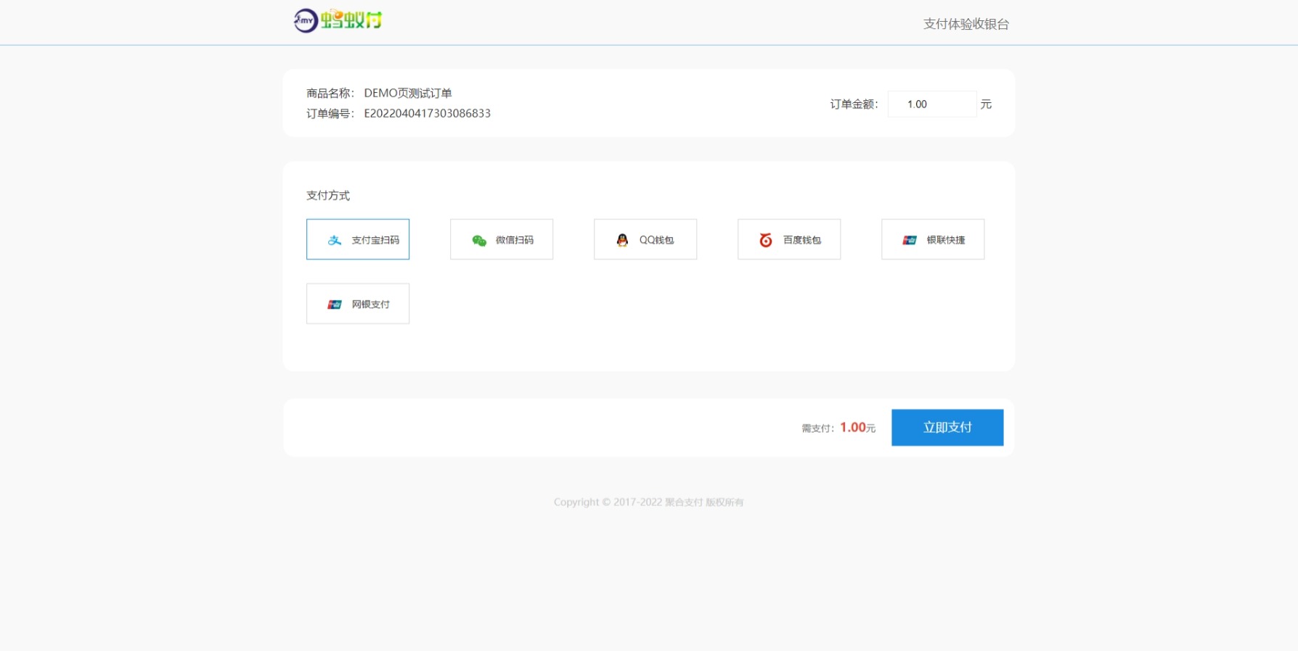Click the UnionPay icon in 银联快捷
The image size is (1298, 651).
(x=910, y=240)
